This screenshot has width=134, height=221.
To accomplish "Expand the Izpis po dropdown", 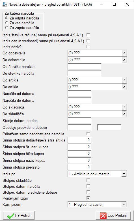I will tap(124, 174).
